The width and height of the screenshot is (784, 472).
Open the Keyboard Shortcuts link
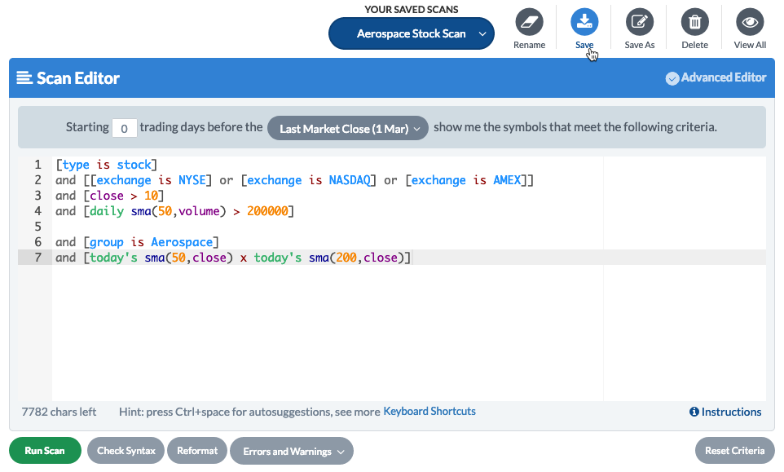click(x=429, y=412)
